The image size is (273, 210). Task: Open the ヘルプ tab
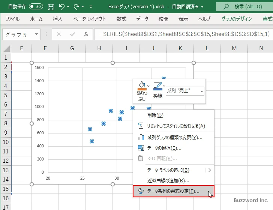tap(204, 19)
